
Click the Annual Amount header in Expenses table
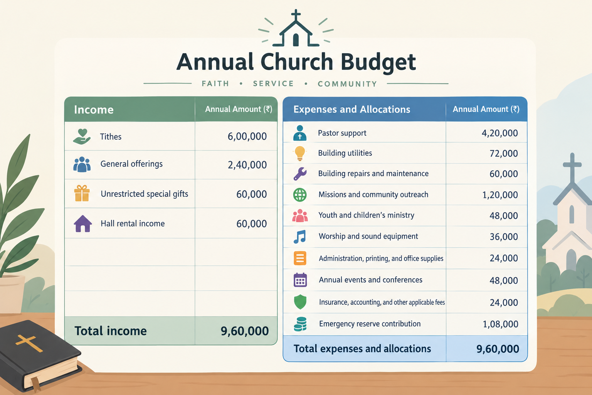pyautogui.click(x=486, y=109)
